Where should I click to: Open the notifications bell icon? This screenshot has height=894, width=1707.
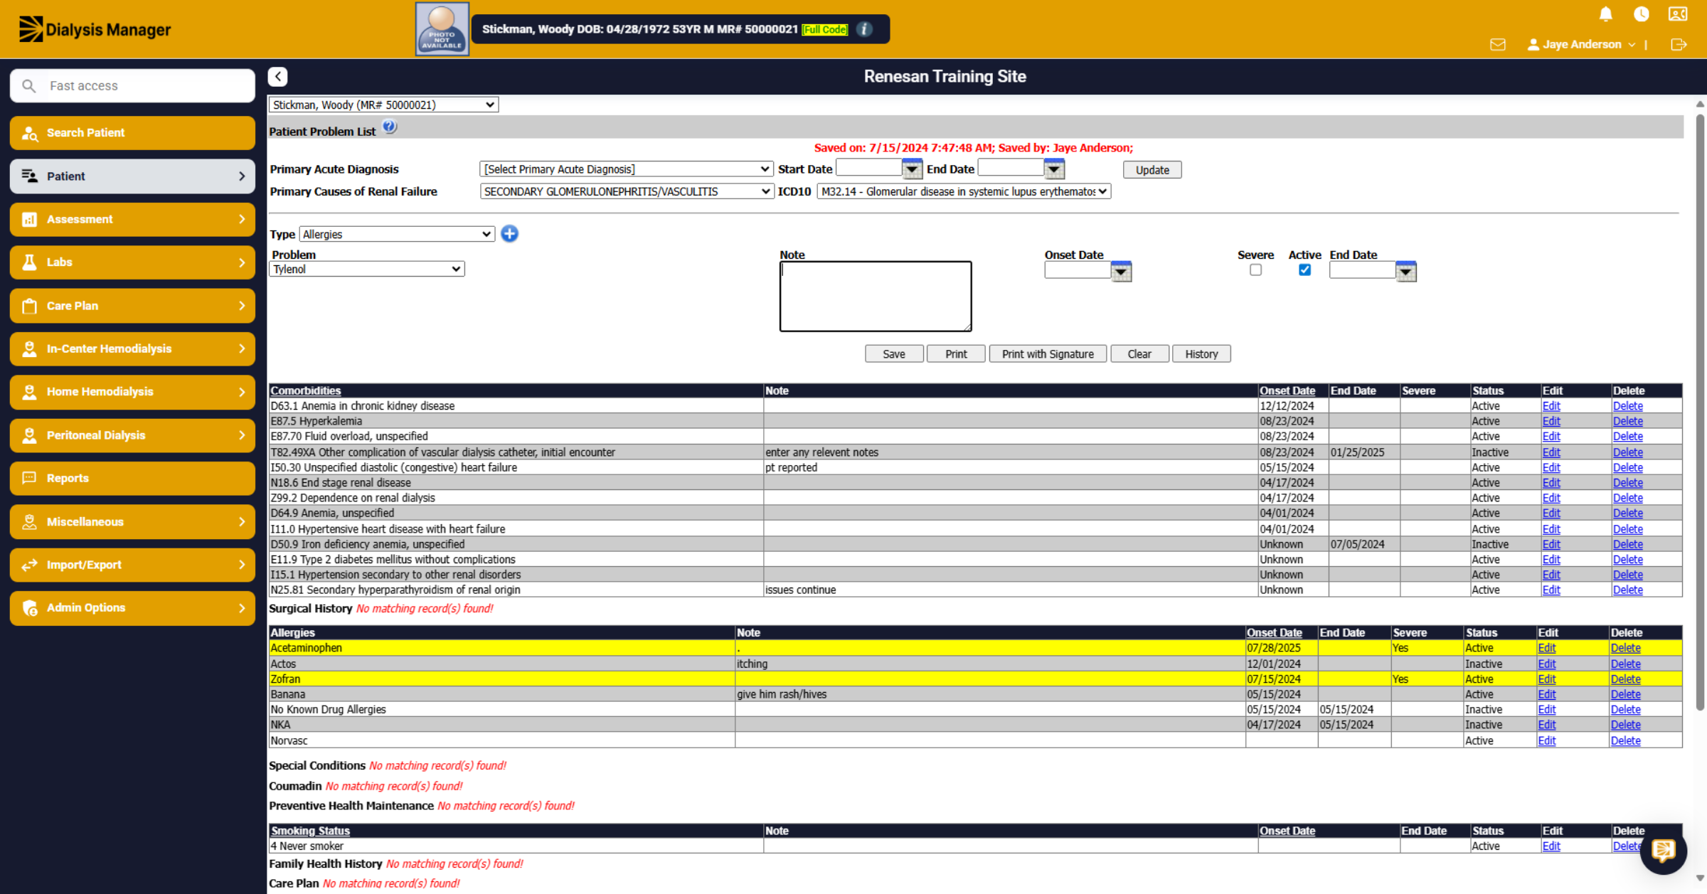[x=1605, y=14]
